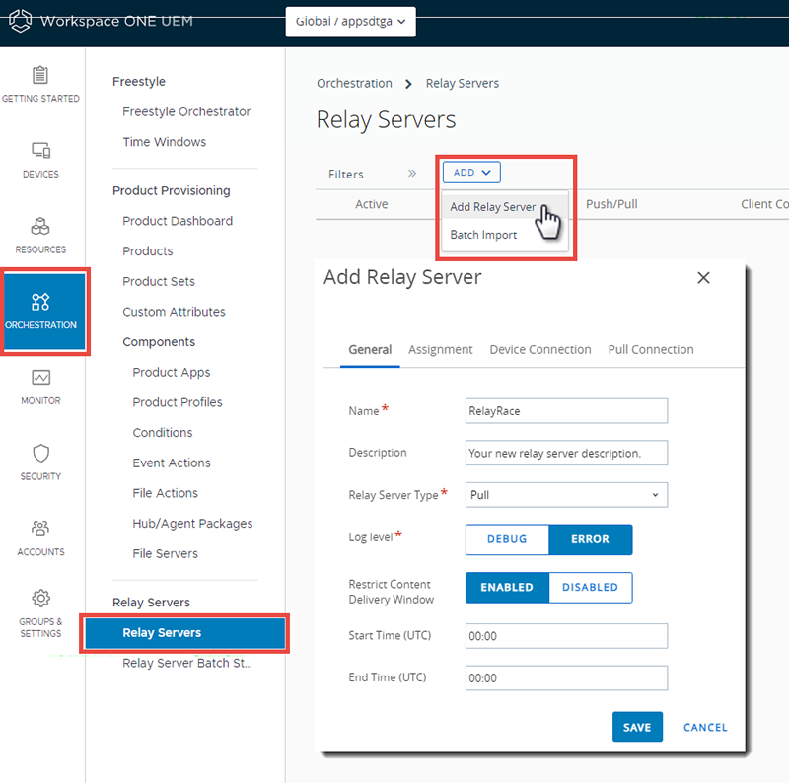Switch to the Pull Connection tab
Screen dimensions: 789x783
coord(651,350)
